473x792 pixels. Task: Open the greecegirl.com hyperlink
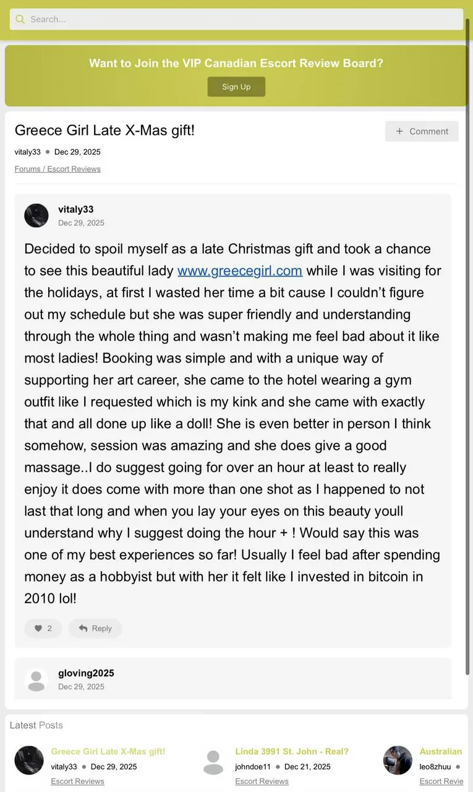(x=240, y=270)
